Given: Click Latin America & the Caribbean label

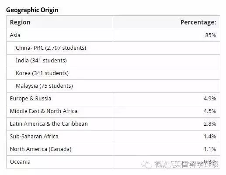Looking at the screenshot, I should [x=49, y=124].
